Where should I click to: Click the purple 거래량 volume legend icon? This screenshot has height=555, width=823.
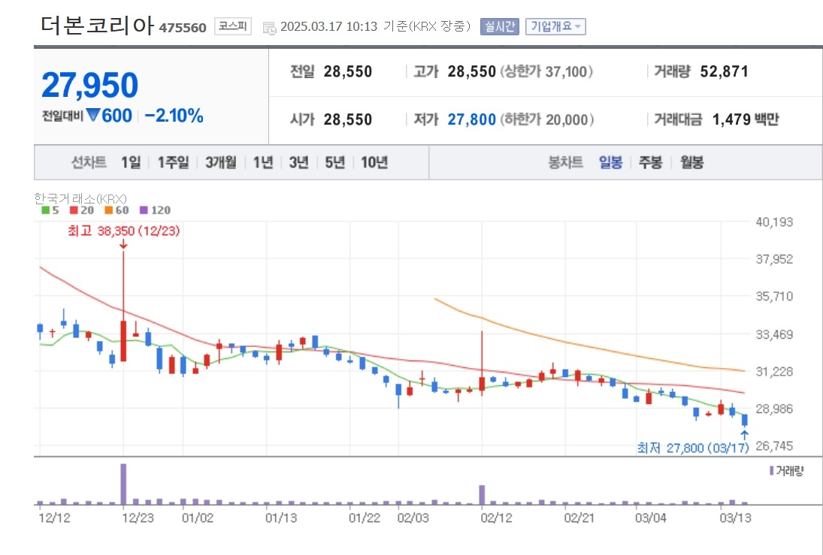pos(772,471)
